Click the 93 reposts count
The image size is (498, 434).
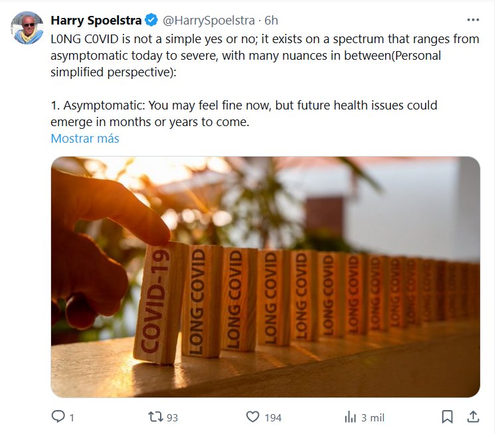click(x=172, y=417)
